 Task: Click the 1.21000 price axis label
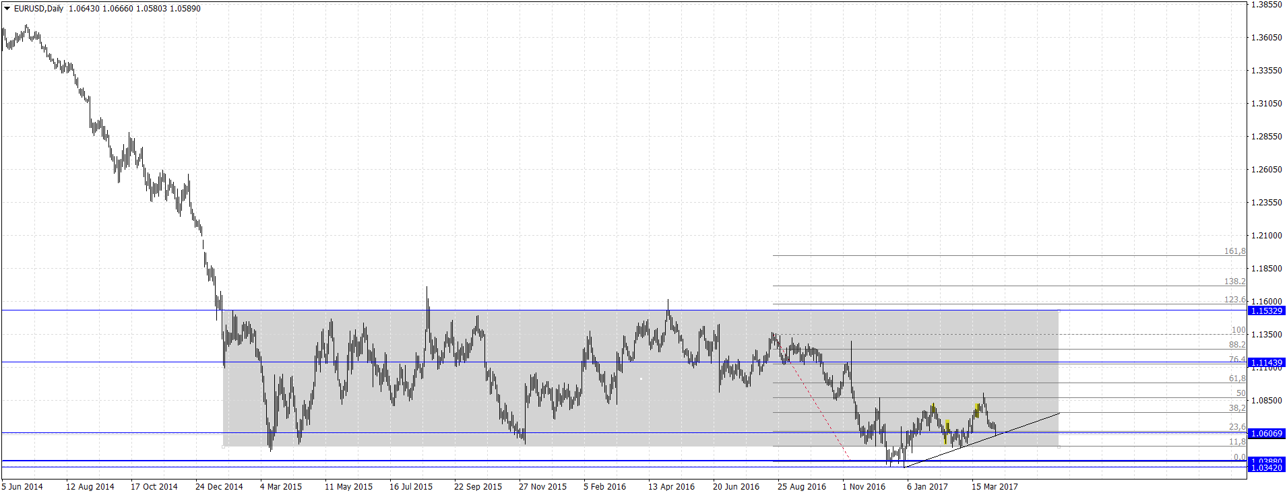click(1266, 236)
